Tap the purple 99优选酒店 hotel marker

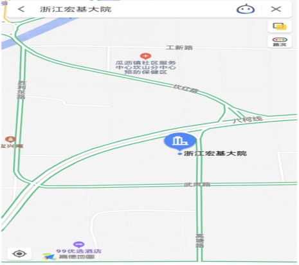click(x=78, y=244)
